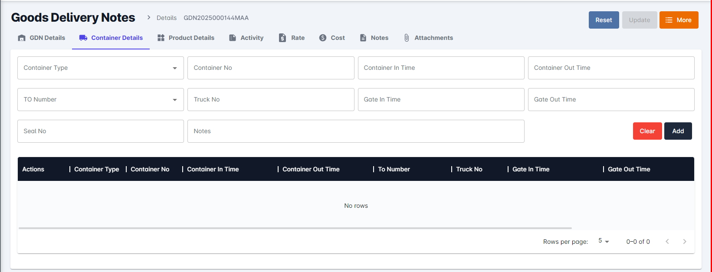Change the rows per page selector

tap(604, 241)
